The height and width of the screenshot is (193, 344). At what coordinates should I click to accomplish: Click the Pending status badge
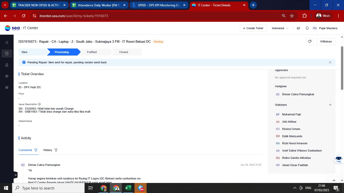tap(158, 42)
